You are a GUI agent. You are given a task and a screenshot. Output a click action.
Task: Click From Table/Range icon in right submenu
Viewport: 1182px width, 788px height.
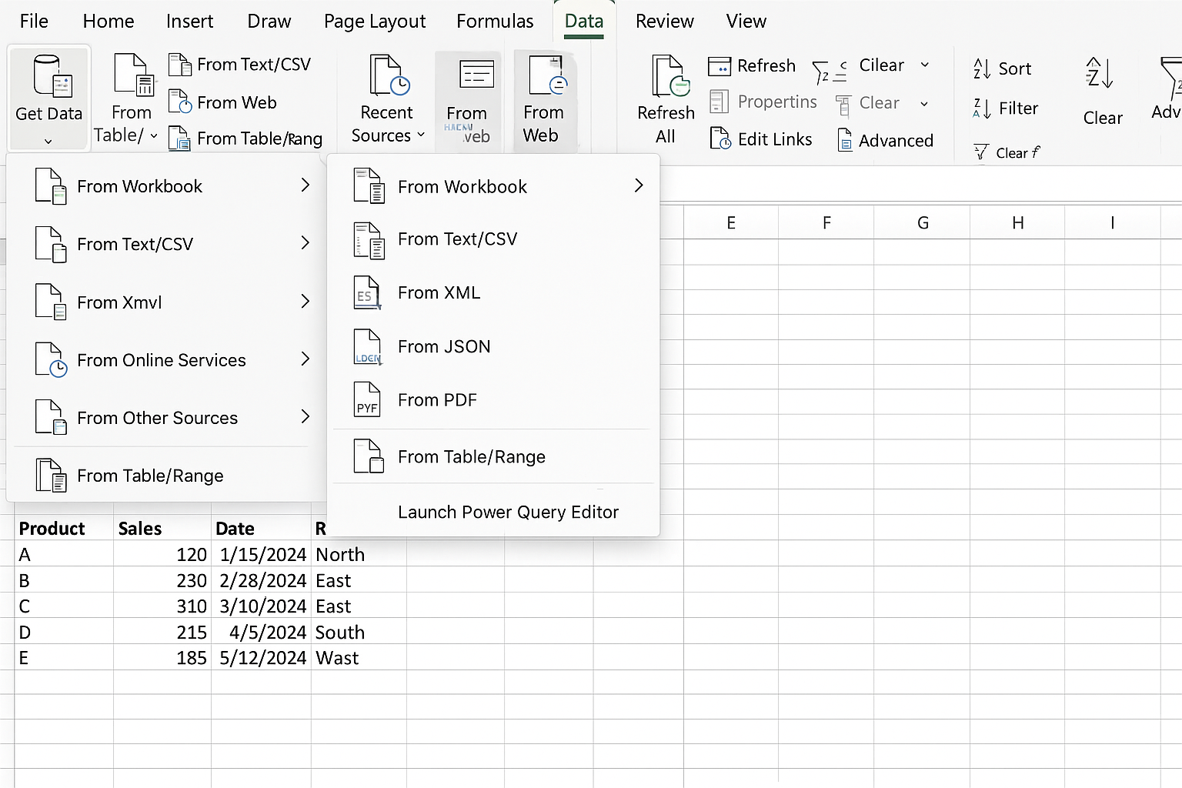[x=369, y=456]
